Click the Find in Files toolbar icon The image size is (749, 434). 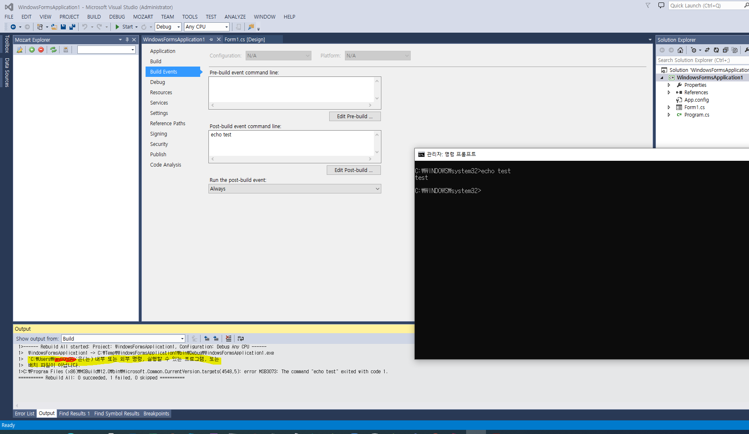pos(251,27)
